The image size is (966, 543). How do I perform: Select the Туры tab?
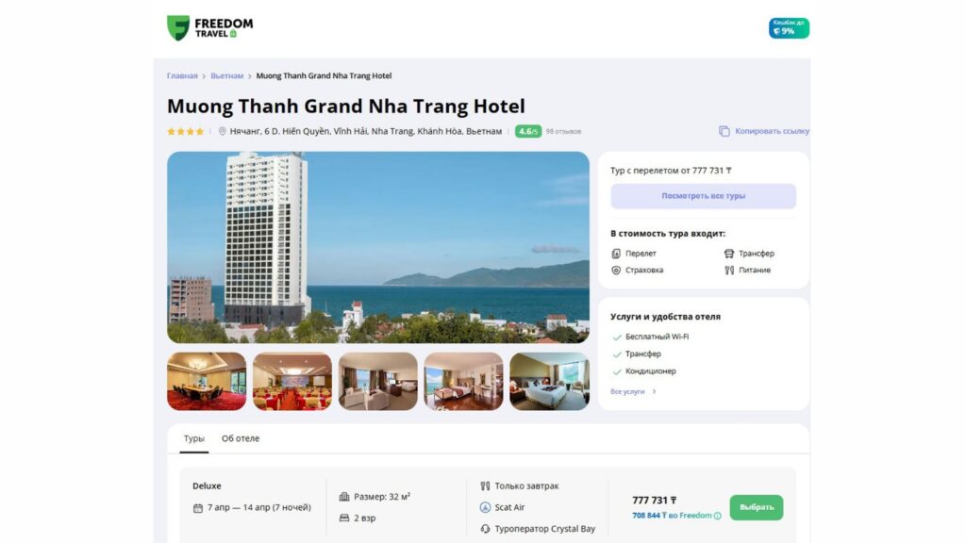click(x=194, y=438)
